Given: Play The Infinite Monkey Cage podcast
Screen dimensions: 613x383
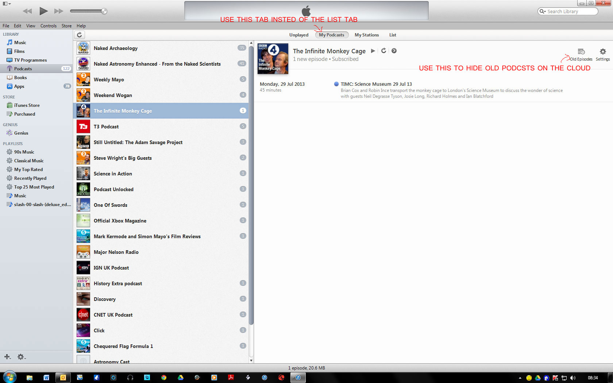Looking at the screenshot, I should coord(373,51).
